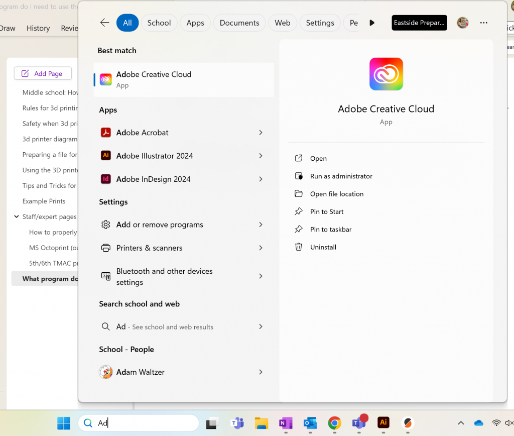Click the back arrow in search panel
The image size is (514, 436).
104,23
